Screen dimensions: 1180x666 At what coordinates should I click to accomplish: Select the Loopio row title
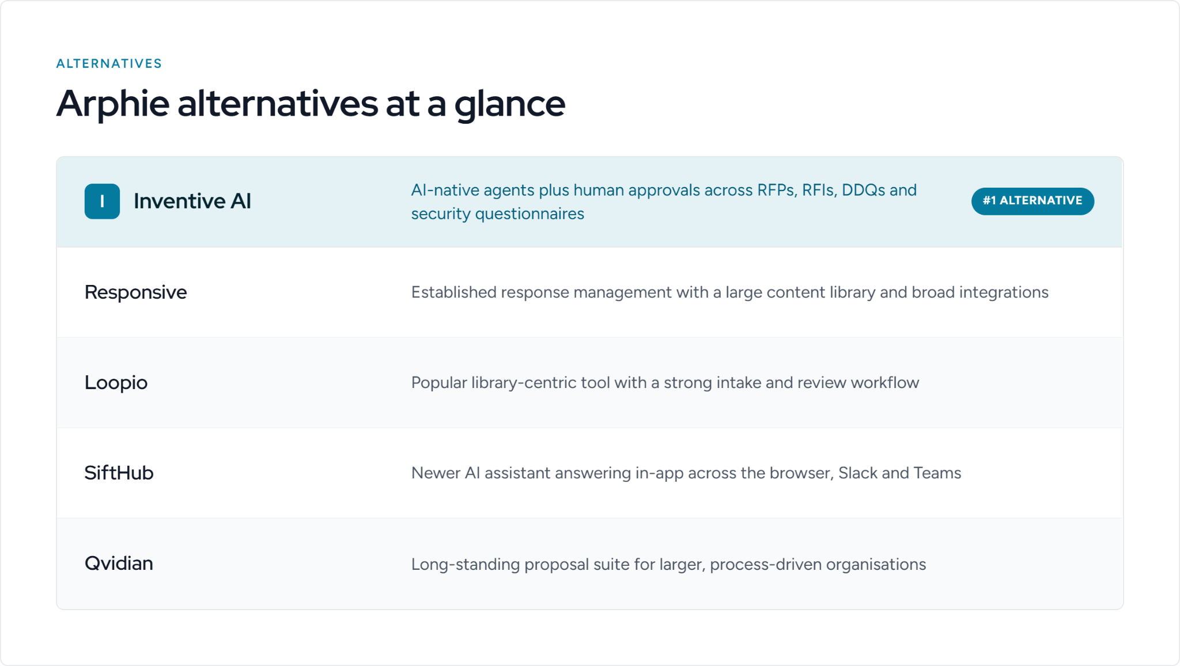(116, 383)
